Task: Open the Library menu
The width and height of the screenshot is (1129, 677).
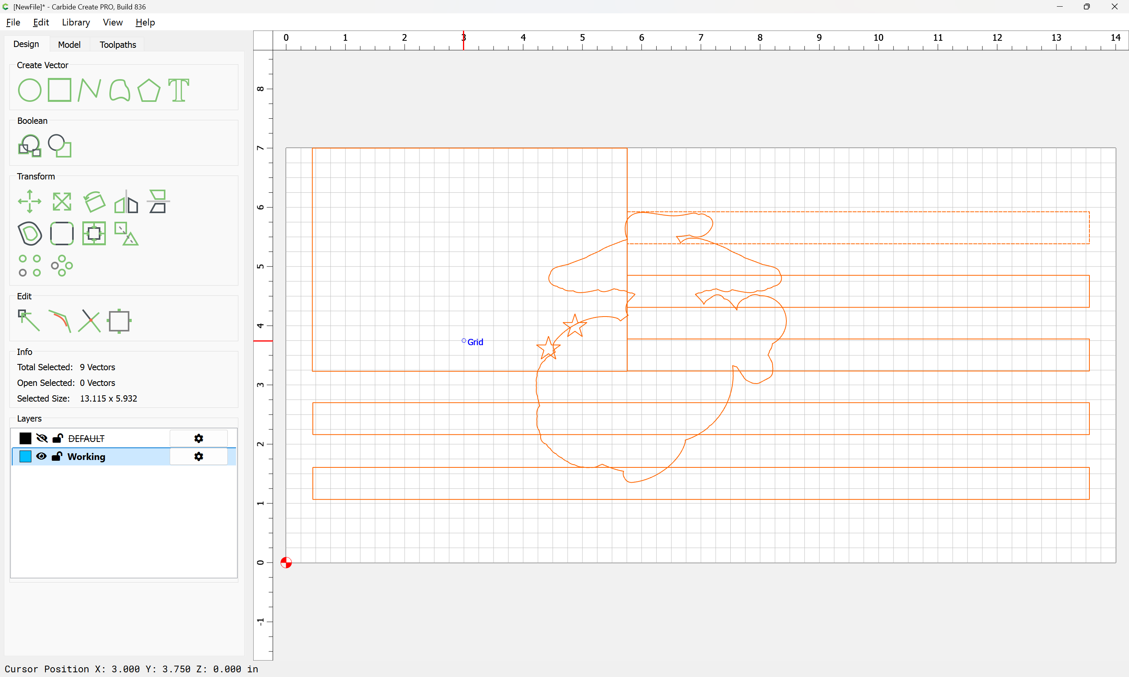Action: (76, 22)
